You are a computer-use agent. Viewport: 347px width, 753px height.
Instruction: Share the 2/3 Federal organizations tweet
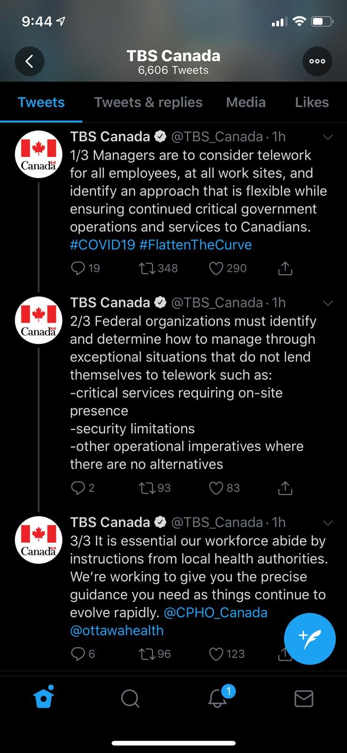coord(285,488)
